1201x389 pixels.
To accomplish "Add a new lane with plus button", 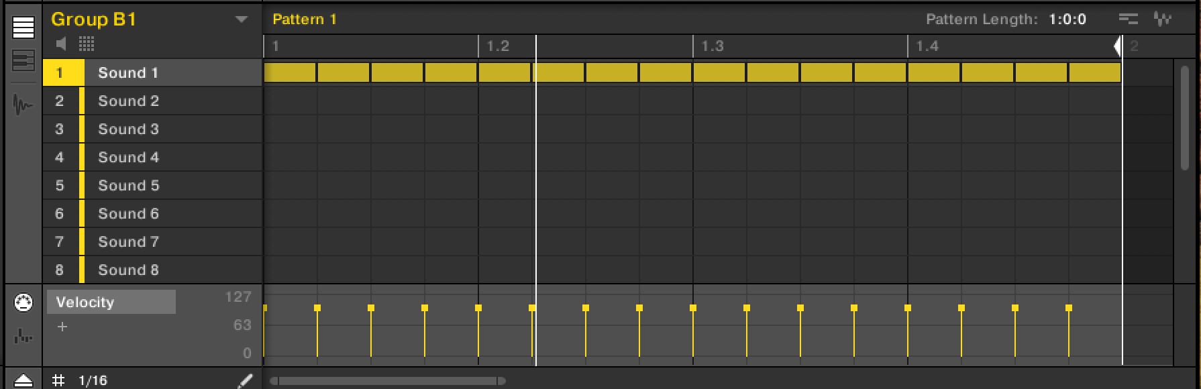I will (x=62, y=327).
